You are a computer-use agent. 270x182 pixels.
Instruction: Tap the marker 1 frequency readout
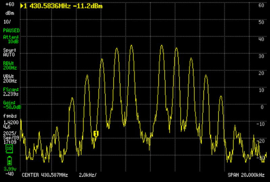[61, 6]
